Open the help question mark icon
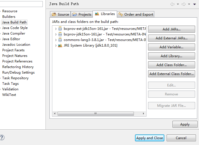The width and height of the screenshot is (199, 145). pos(2,137)
